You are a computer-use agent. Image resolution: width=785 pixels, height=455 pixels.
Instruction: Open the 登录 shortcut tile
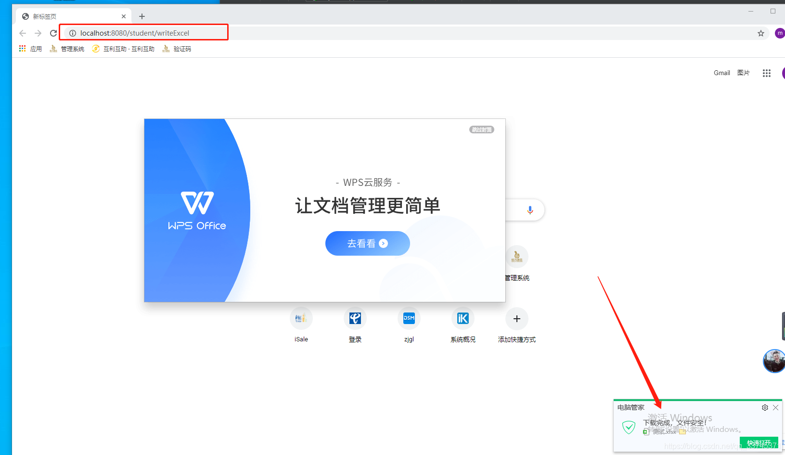coord(355,325)
